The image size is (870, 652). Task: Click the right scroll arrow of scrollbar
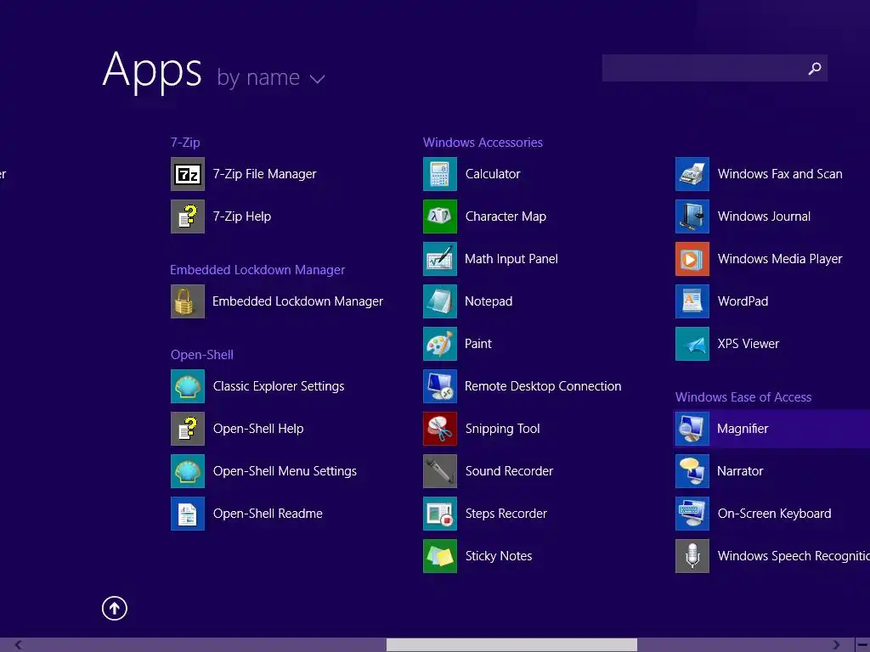[x=836, y=645]
